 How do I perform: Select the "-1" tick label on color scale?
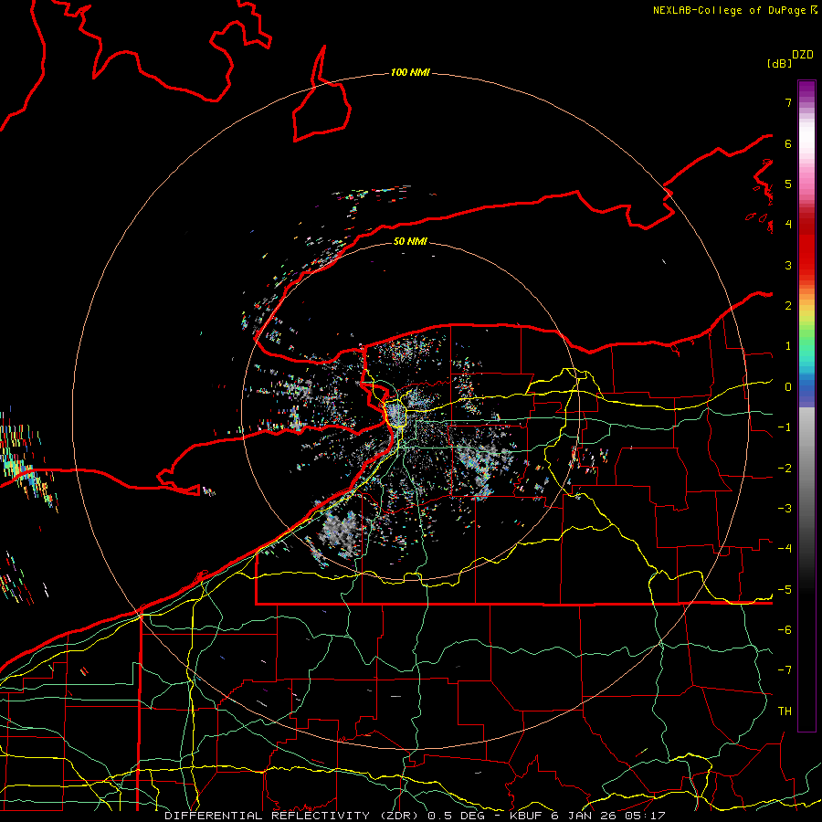point(785,427)
